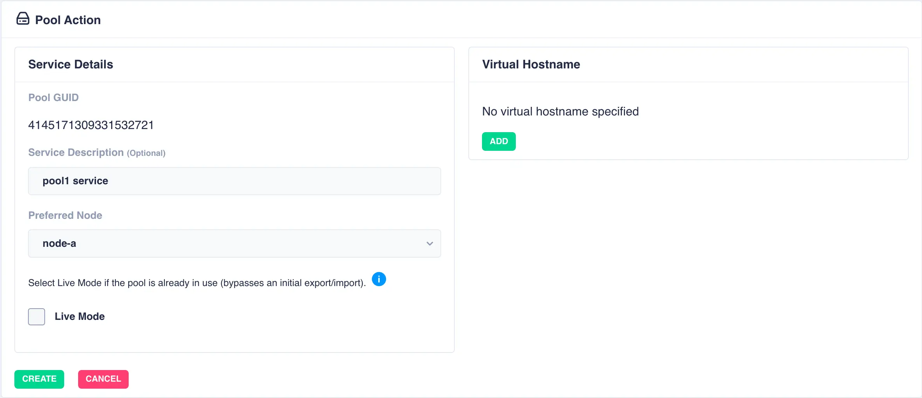Click the Live Mode instruction sentence
Image resolution: width=922 pixels, height=398 pixels.
(x=197, y=283)
